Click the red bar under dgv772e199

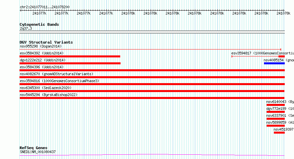[x=276, y=112]
